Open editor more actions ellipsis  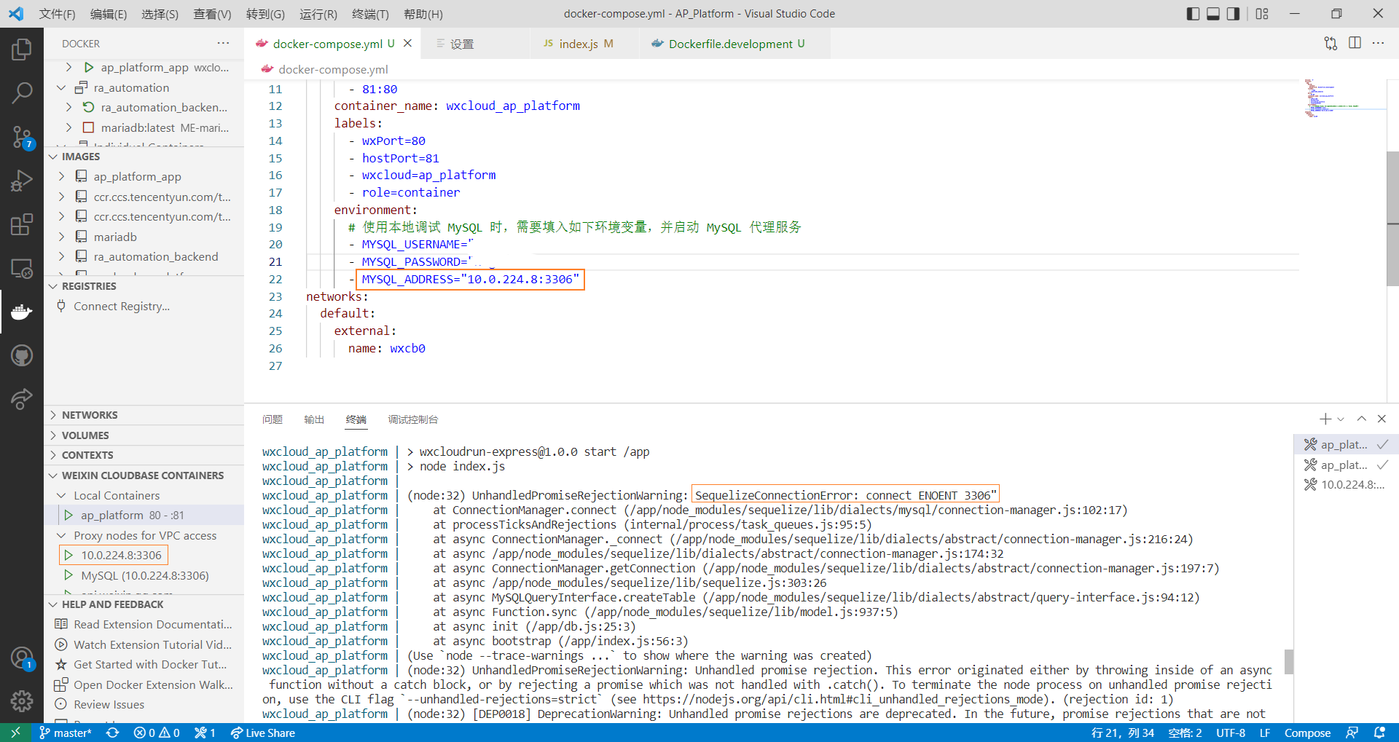click(1378, 44)
